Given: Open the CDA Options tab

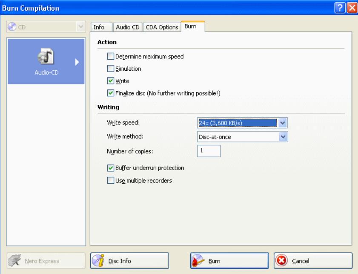Looking at the screenshot, I should tap(162, 27).
